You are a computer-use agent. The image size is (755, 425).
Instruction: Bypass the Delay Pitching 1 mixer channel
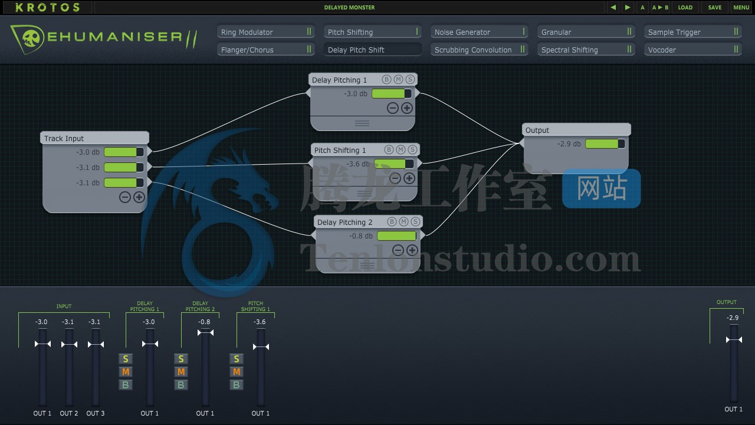tap(126, 385)
